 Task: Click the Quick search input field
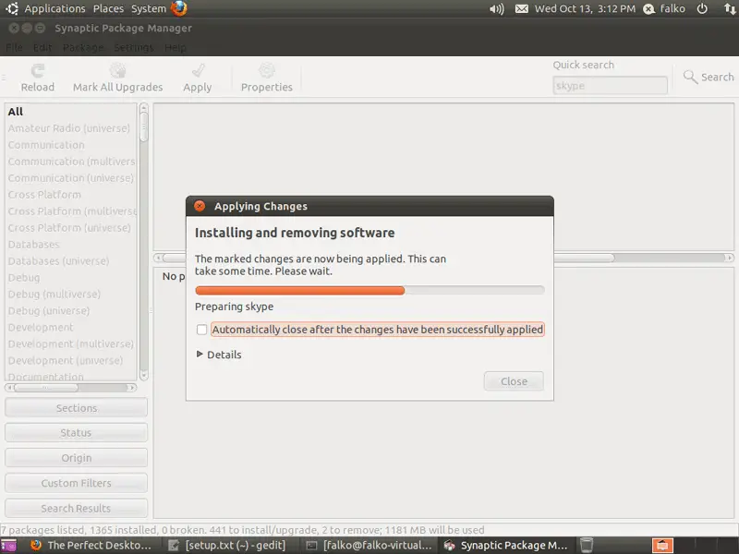point(610,86)
